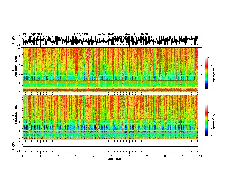Image resolution: width=226 pixels, height=175 pixels.
Task: Select the "start UT = 10:20:1" header text
Action: tap(138, 34)
